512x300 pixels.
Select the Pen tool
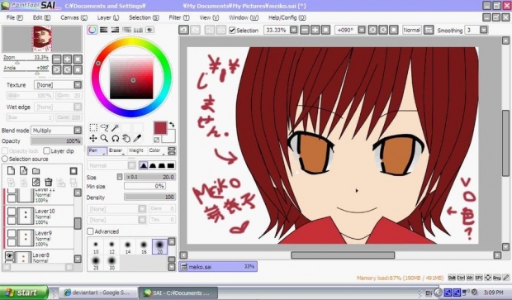tap(97, 150)
